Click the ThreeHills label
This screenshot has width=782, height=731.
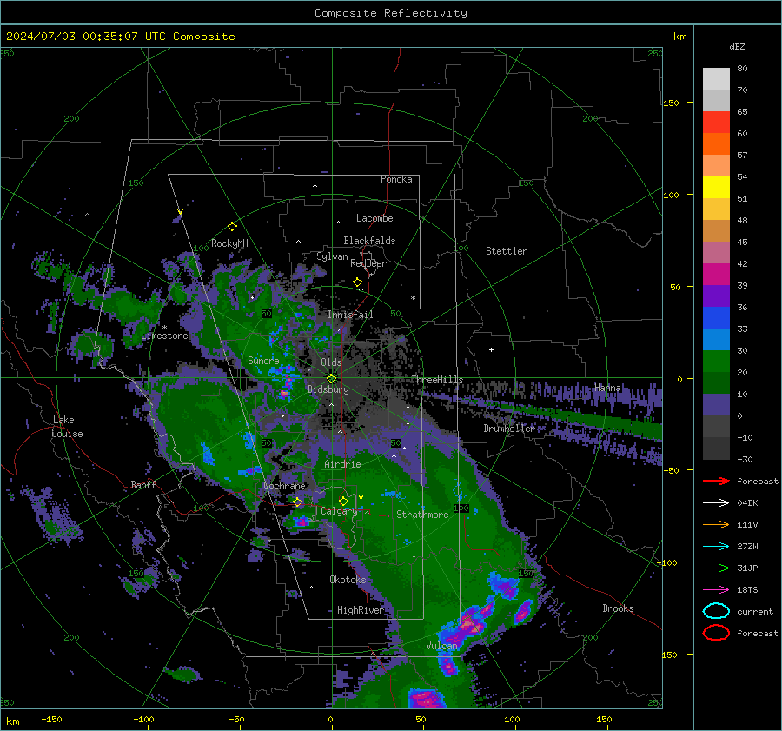[437, 380]
